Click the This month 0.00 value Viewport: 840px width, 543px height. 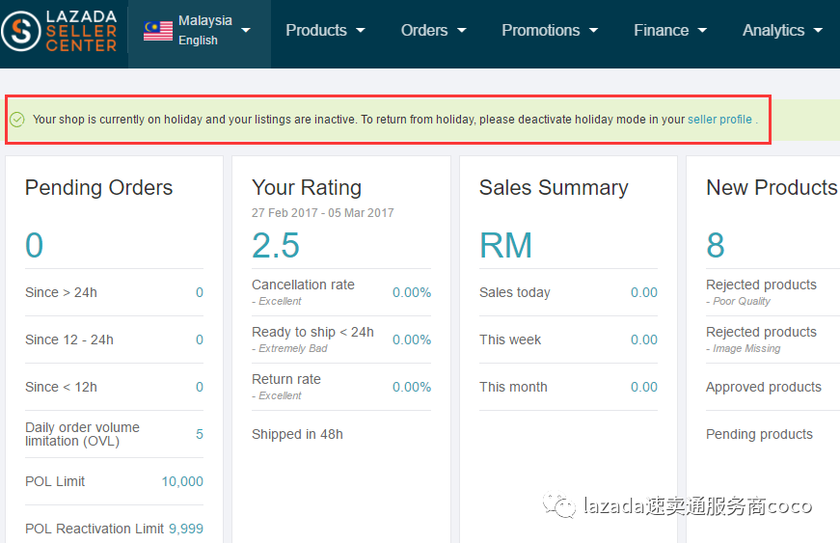pyautogui.click(x=644, y=387)
